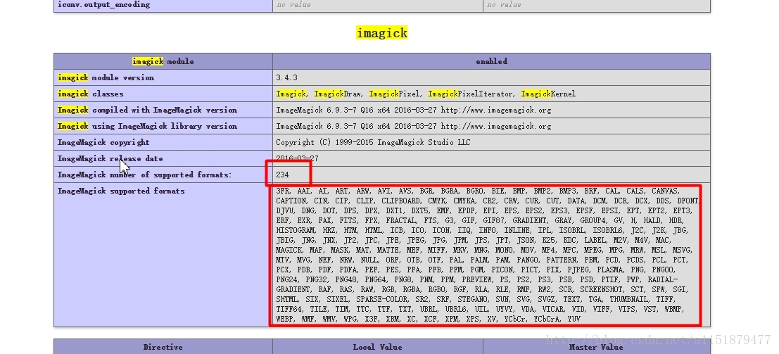This screenshot has height=354, width=779.
Task: Click the "ImageMagick copyright" row label
Action: [103, 142]
